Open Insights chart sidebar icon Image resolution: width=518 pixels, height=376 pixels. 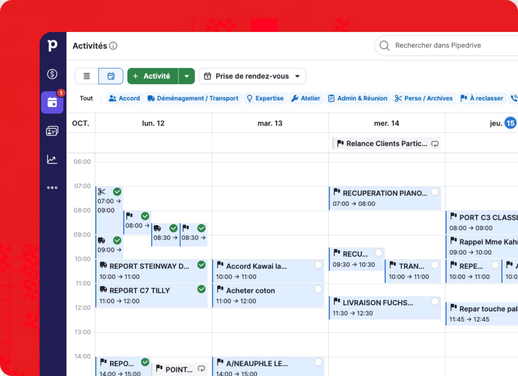52,159
